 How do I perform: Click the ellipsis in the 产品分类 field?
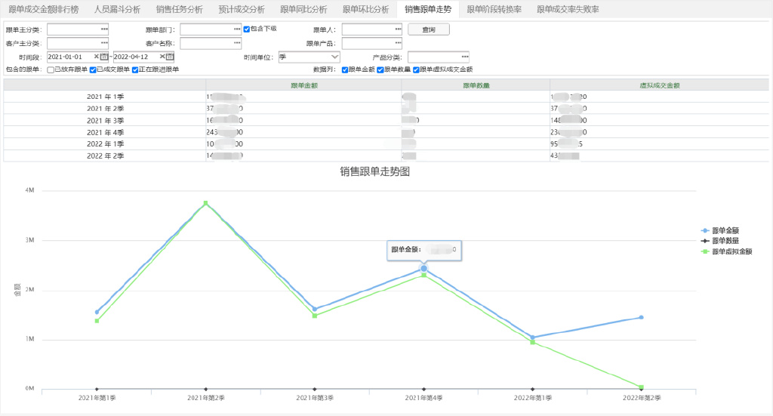465,57
